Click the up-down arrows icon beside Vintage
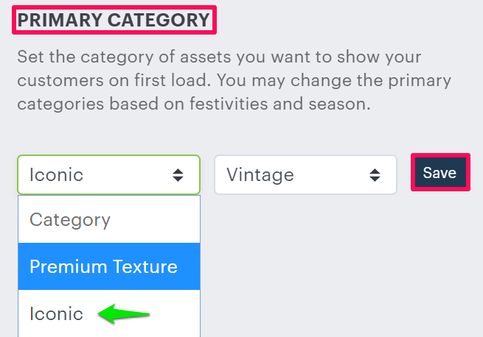Viewport: 483px width, 337px height. coord(375,174)
